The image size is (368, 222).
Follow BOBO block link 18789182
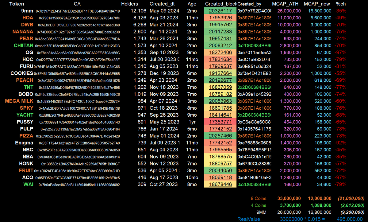220,94
